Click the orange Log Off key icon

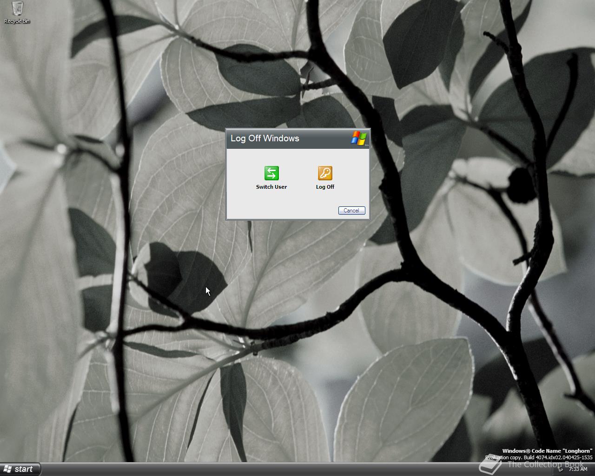325,173
